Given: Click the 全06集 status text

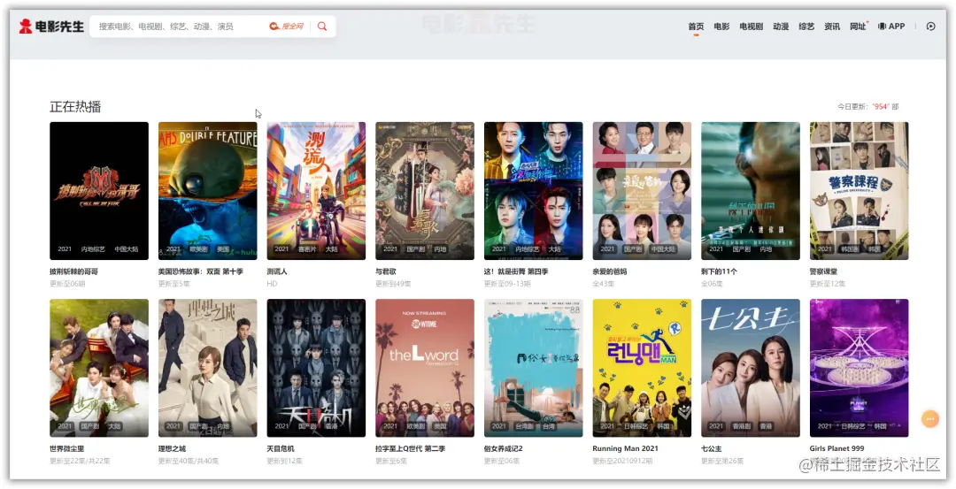Looking at the screenshot, I should (x=712, y=284).
